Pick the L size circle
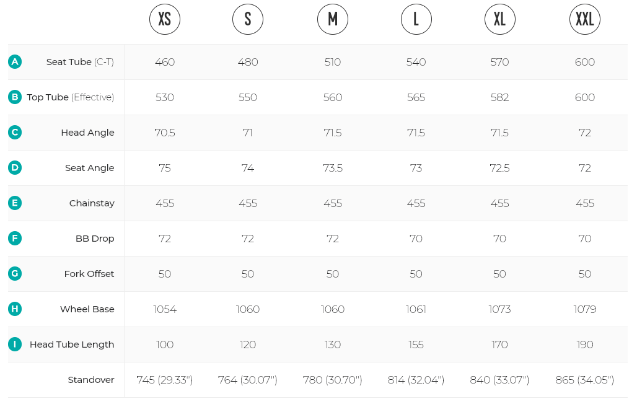 coord(416,20)
